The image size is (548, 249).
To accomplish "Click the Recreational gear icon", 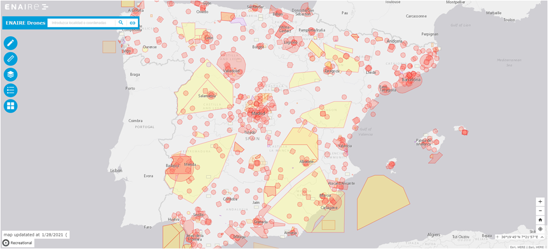I will (x=6, y=243).
